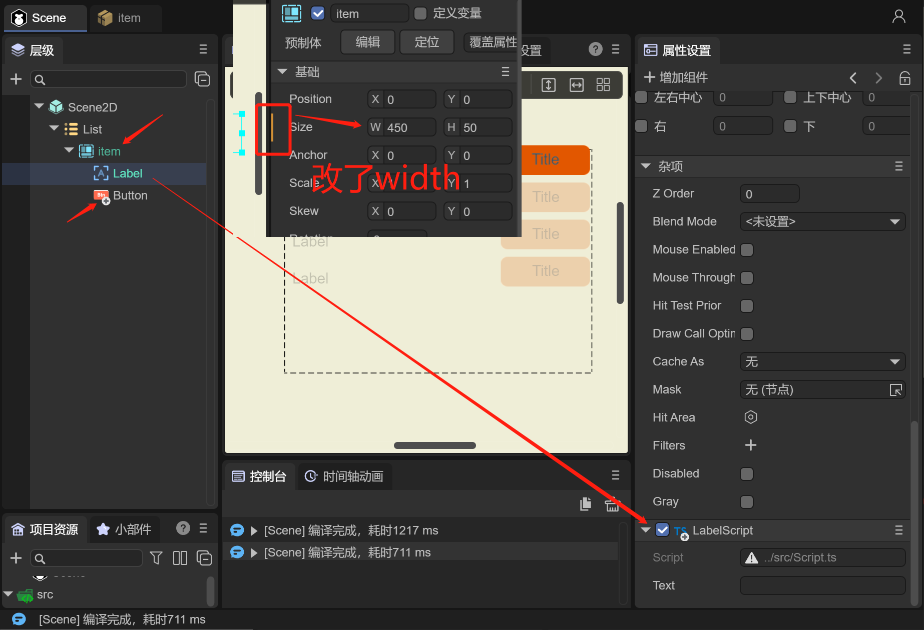Open the Blend Mode dropdown
924x630 pixels.
click(822, 221)
